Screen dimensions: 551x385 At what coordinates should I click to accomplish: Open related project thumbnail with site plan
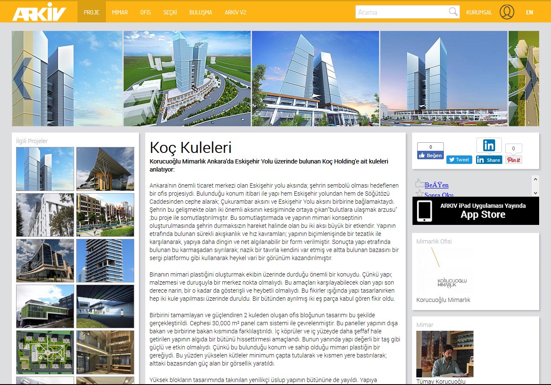(45, 352)
